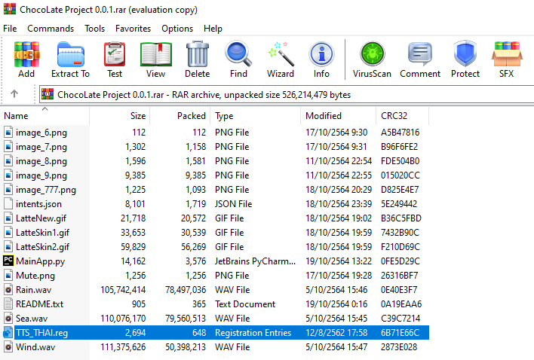Click the README.txt document icon
534x360 pixels.
click(8, 304)
